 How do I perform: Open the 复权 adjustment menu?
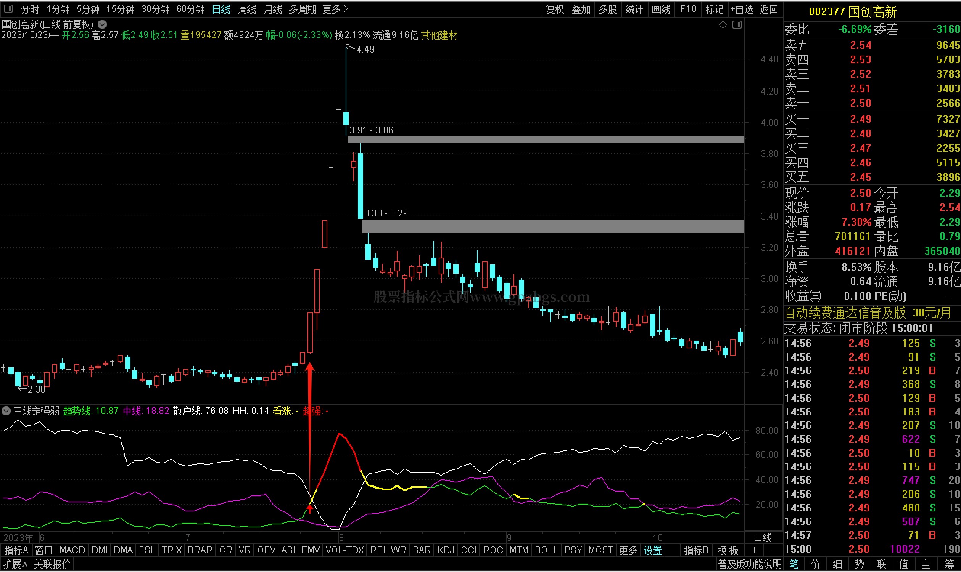555,9
